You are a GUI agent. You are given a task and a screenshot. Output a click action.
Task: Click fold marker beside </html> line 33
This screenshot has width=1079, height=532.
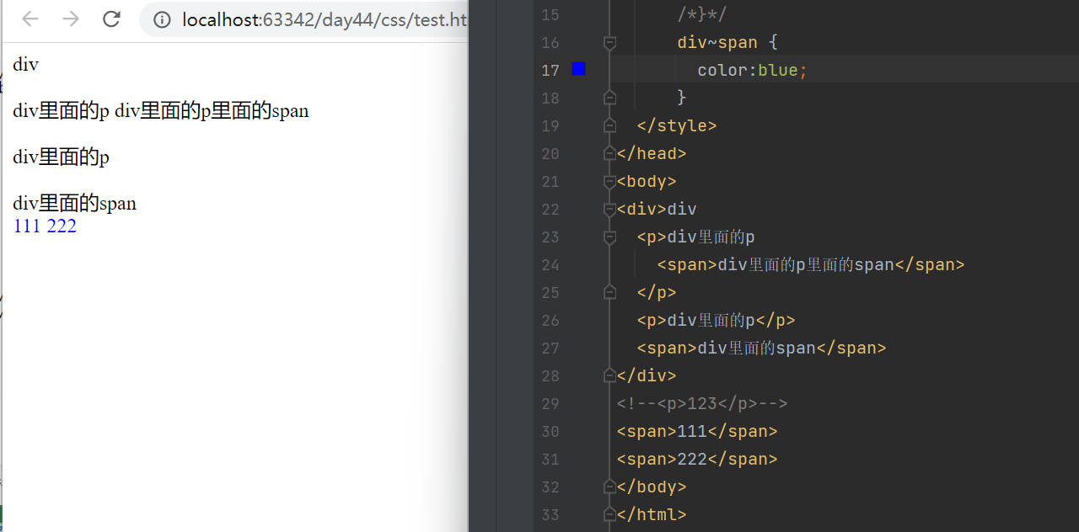609,514
